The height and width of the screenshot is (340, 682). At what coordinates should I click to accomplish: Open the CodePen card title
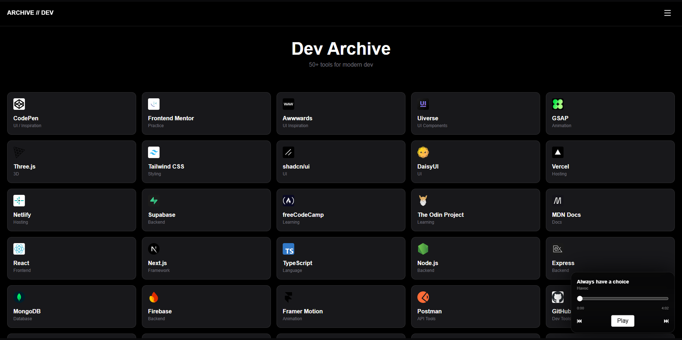tap(26, 118)
